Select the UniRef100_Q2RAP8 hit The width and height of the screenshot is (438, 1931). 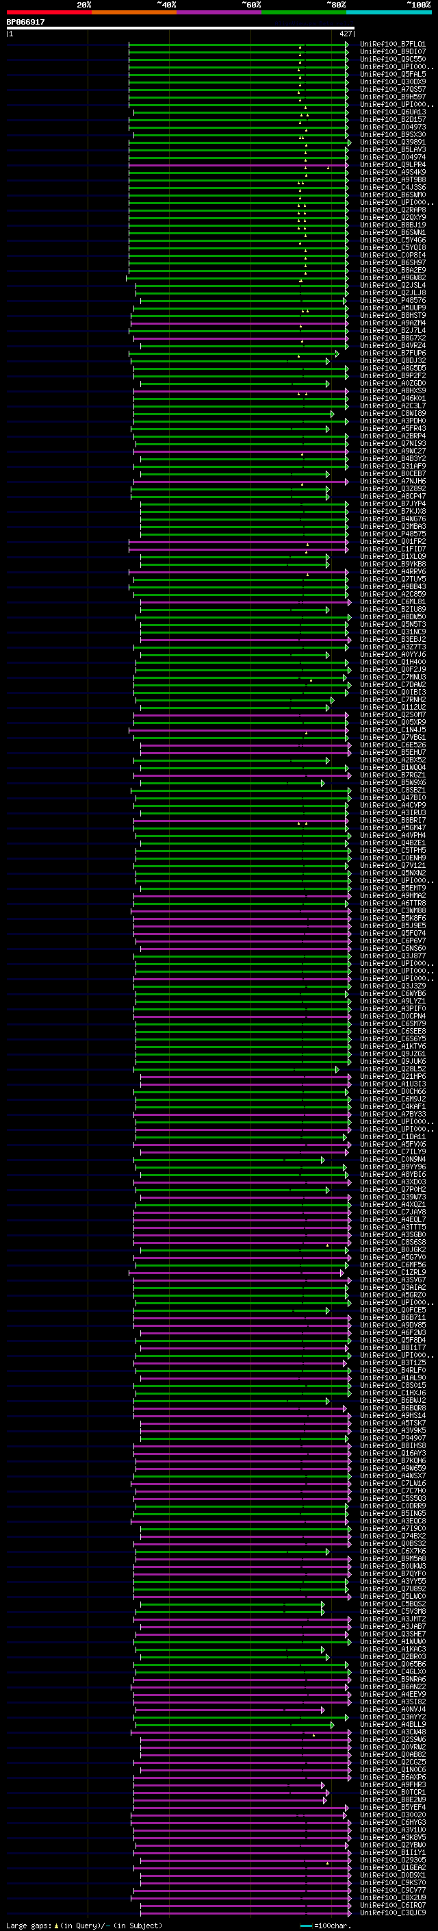point(392,210)
